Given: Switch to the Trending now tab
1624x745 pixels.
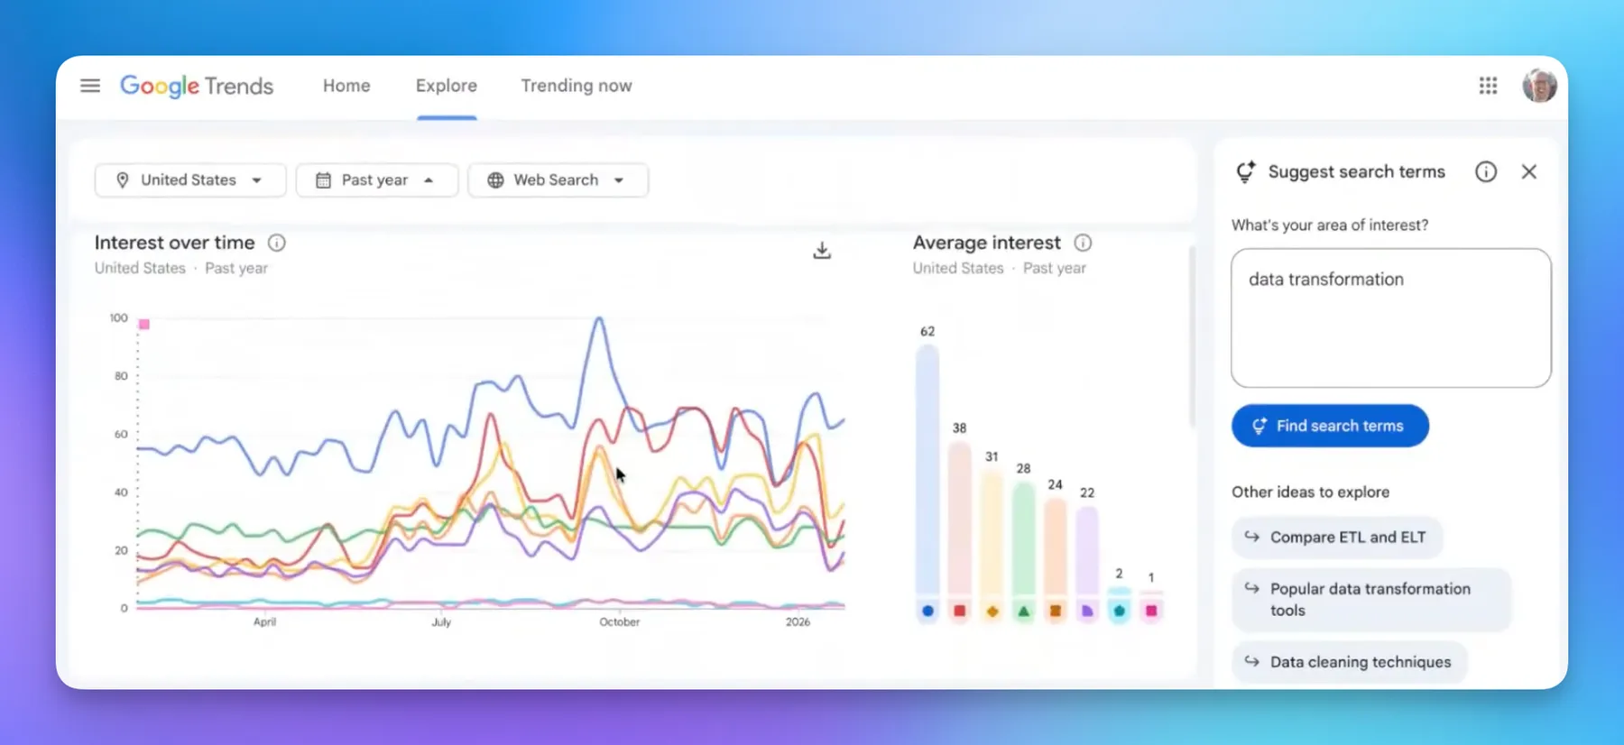Looking at the screenshot, I should 576,86.
